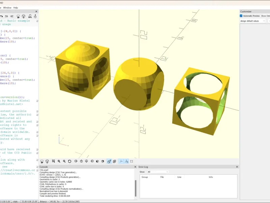270x203 pixels.
Task: Click the Reset View circular arrow icon
Action: pos(70,161)
